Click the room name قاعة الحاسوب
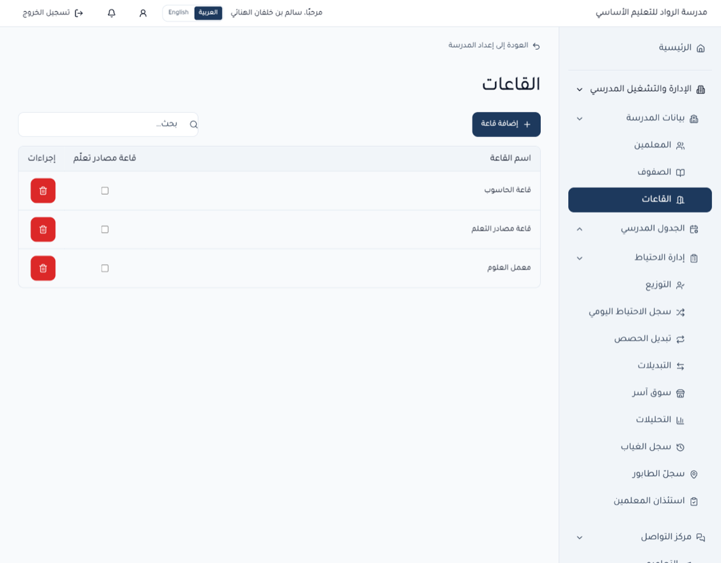The width and height of the screenshot is (721, 563). pyautogui.click(x=507, y=191)
